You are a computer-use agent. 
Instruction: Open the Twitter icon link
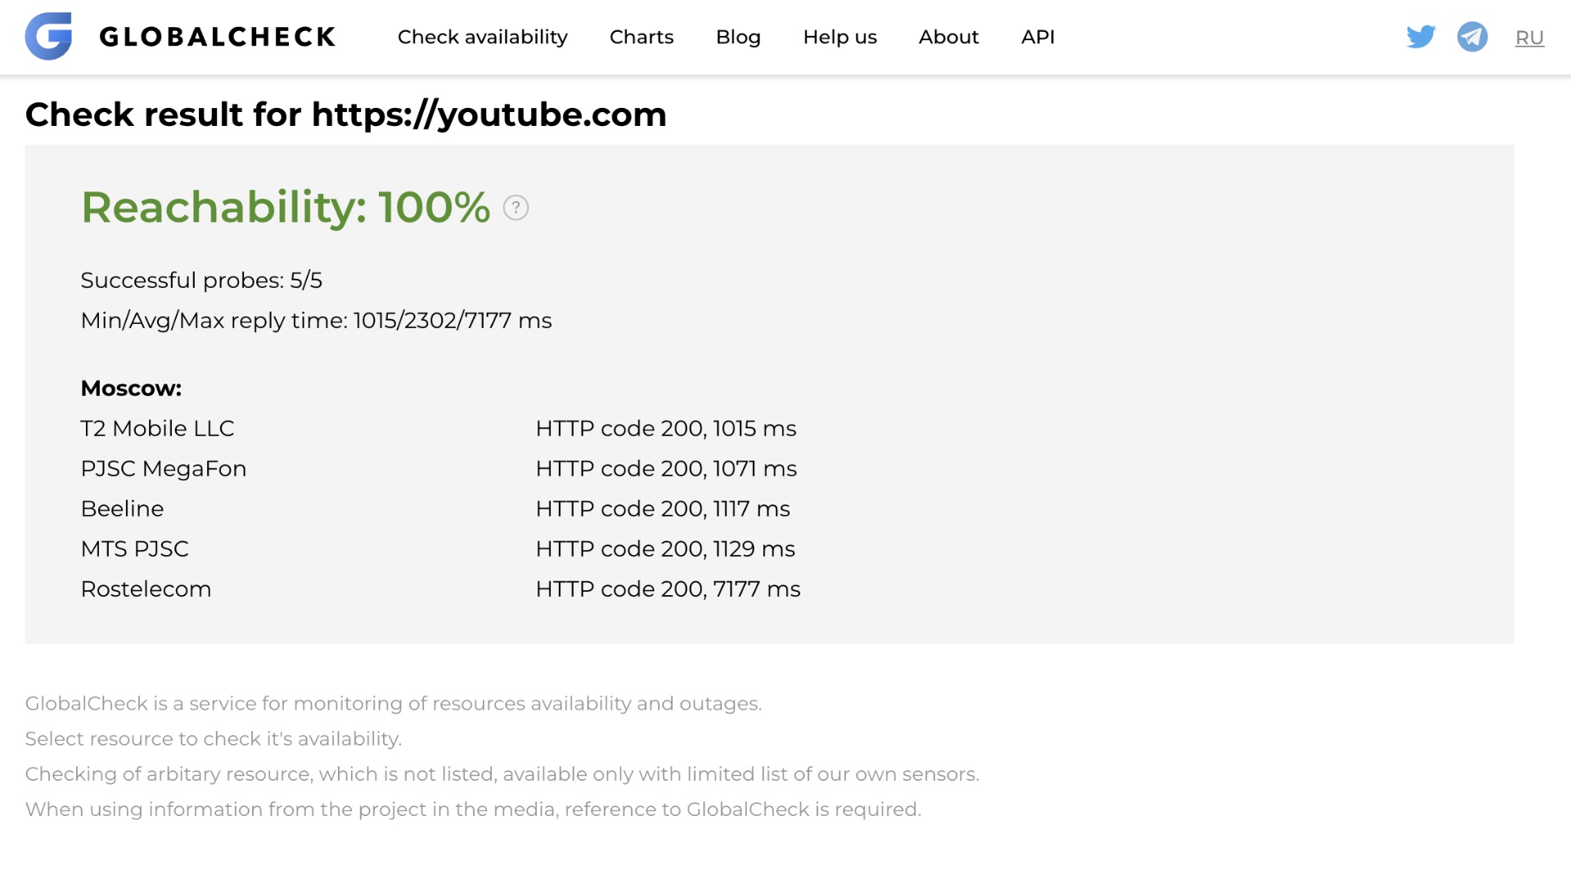[1421, 37]
